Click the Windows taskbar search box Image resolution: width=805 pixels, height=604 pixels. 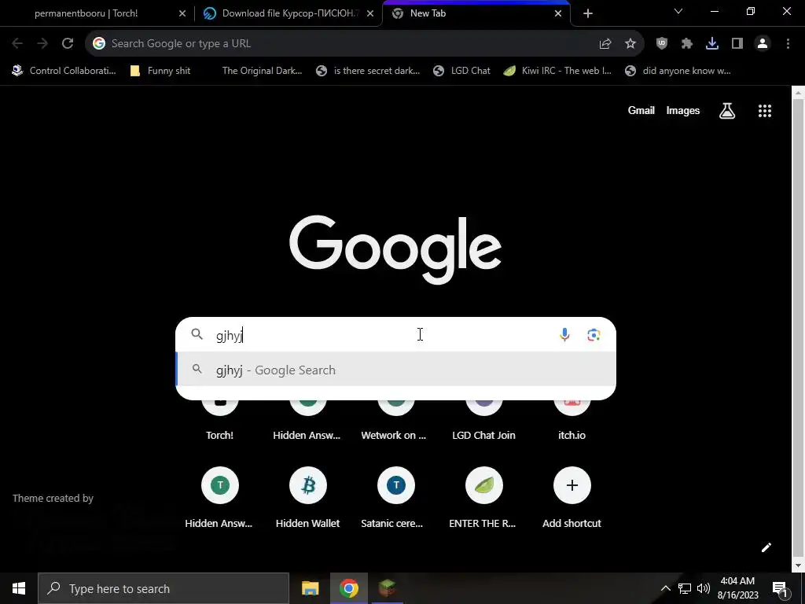pyautogui.click(x=164, y=588)
